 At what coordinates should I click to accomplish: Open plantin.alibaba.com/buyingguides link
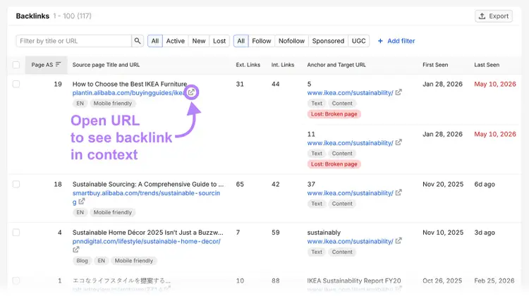pyautogui.click(x=129, y=93)
